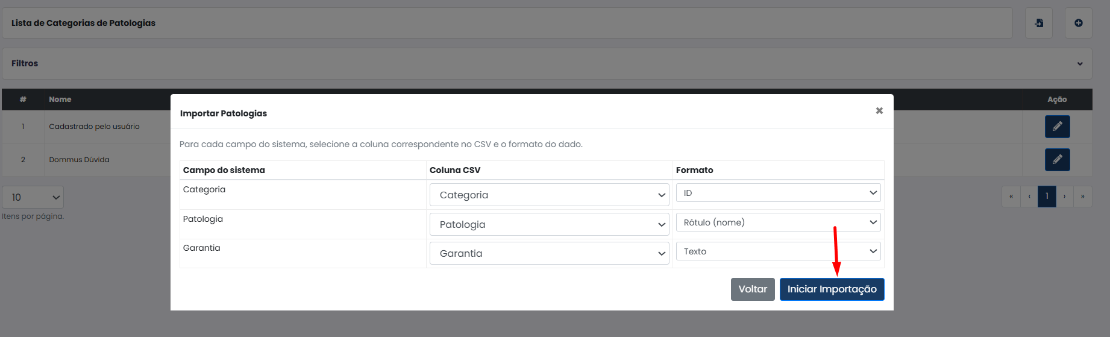Open the Patologia CSV column dropdown
The image size is (1110, 337).
point(549,224)
